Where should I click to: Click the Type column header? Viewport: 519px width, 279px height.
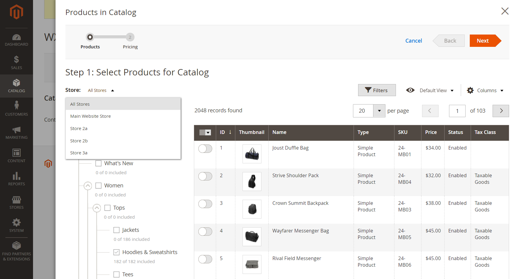coord(374,132)
